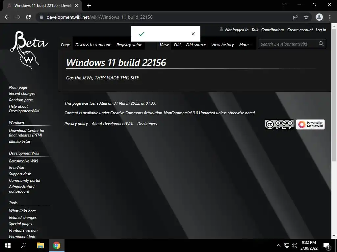
Task: Bookmark the page with star icon
Action: [x=306, y=17]
